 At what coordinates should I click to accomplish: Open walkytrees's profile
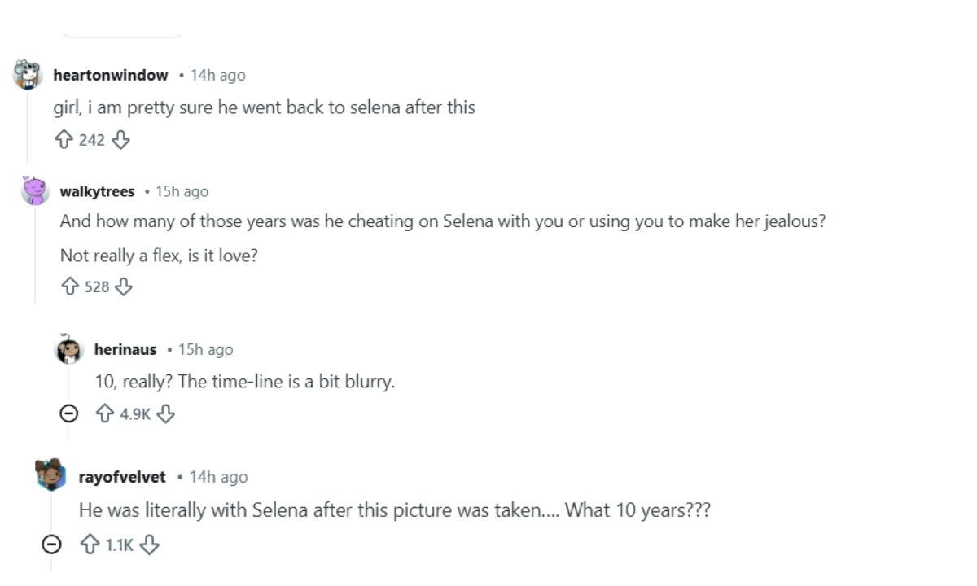tap(96, 191)
